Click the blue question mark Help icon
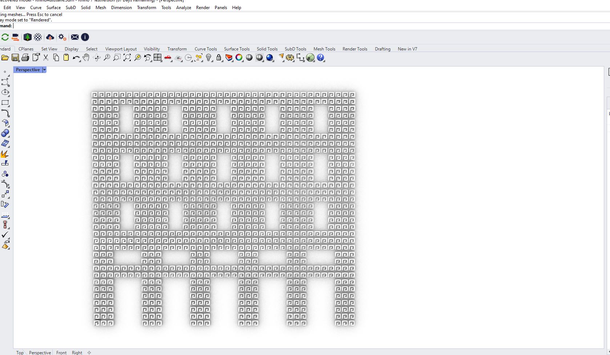 [320, 58]
